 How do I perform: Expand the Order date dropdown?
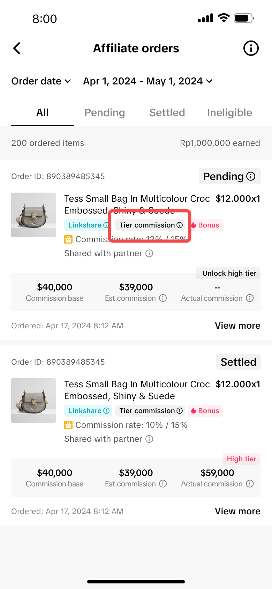point(41,81)
